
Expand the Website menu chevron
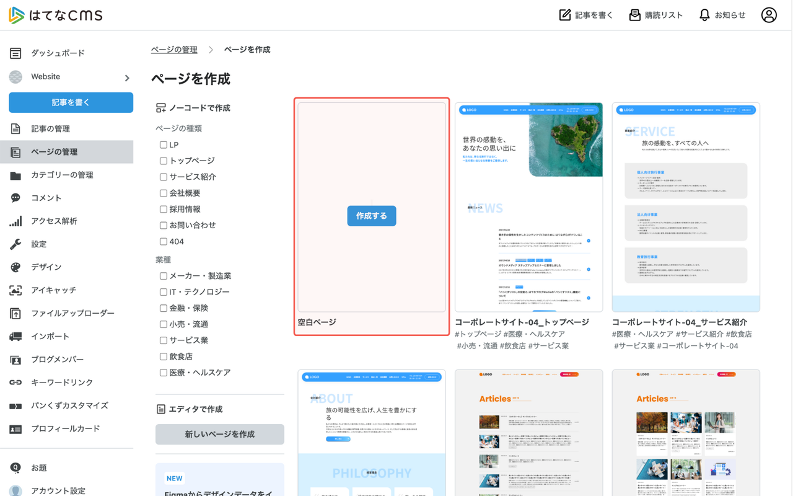(127, 77)
